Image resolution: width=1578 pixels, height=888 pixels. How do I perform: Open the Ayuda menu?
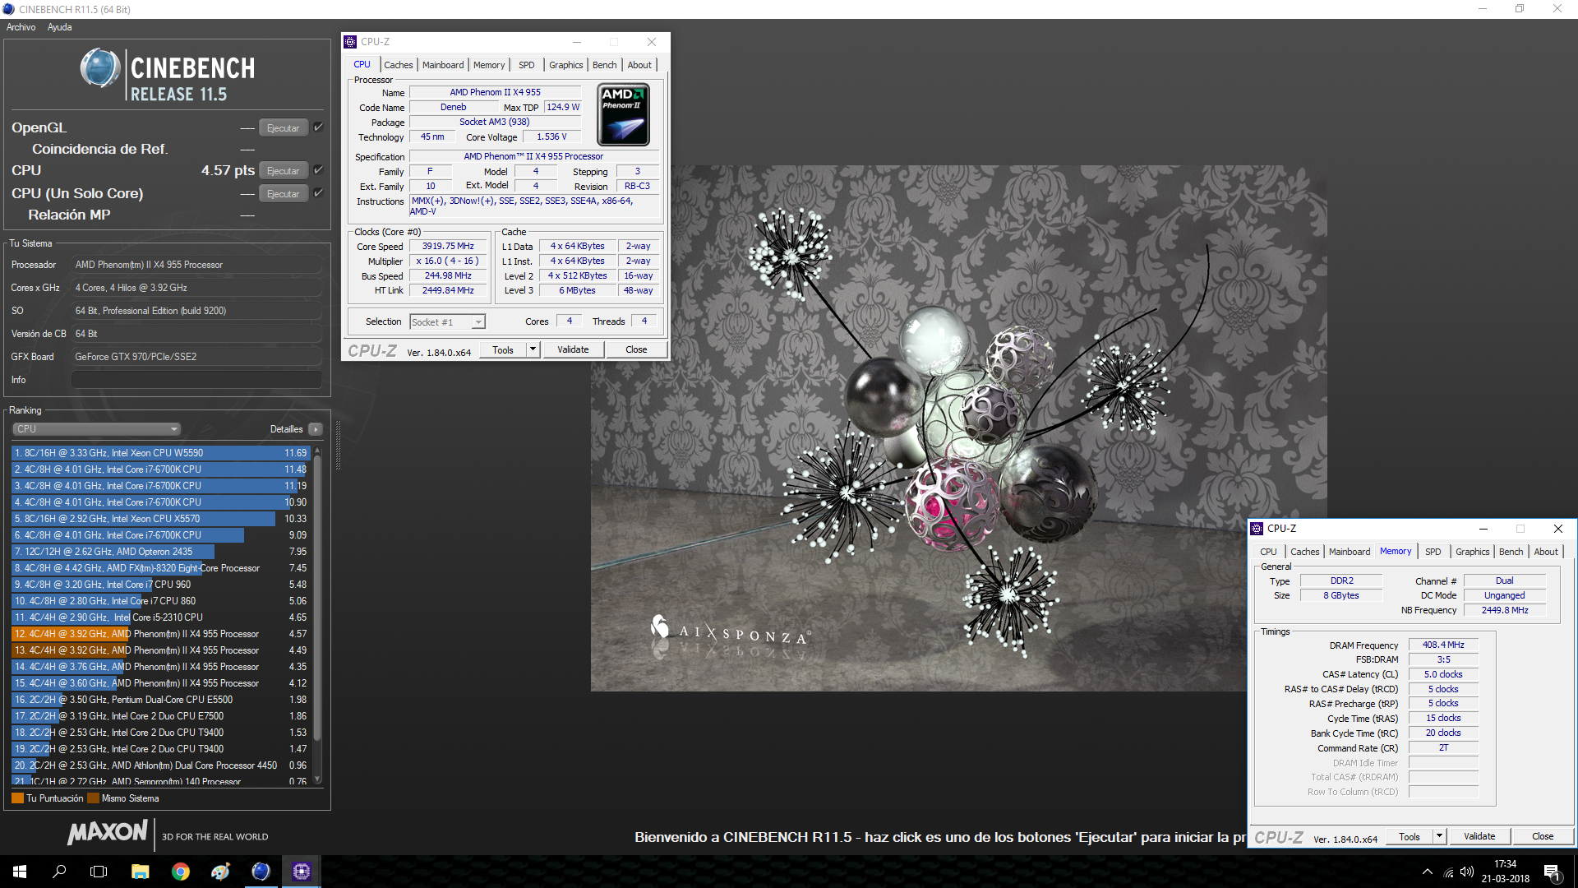(x=59, y=27)
